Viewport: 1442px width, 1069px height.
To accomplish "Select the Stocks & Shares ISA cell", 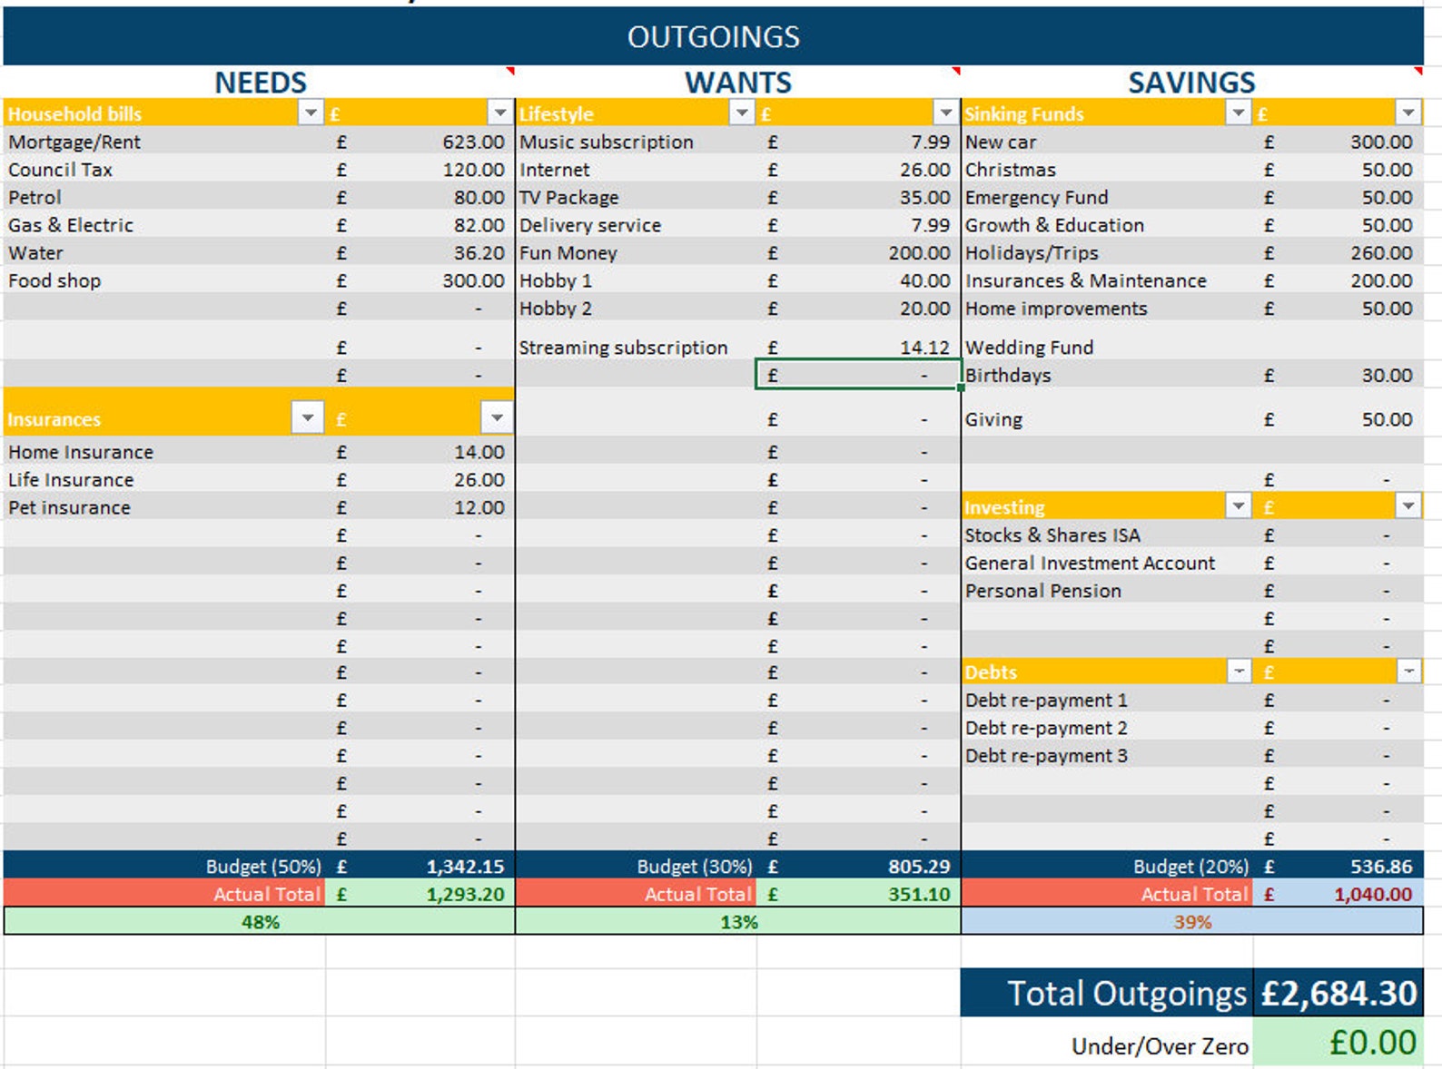I will [x=1107, y=535].
